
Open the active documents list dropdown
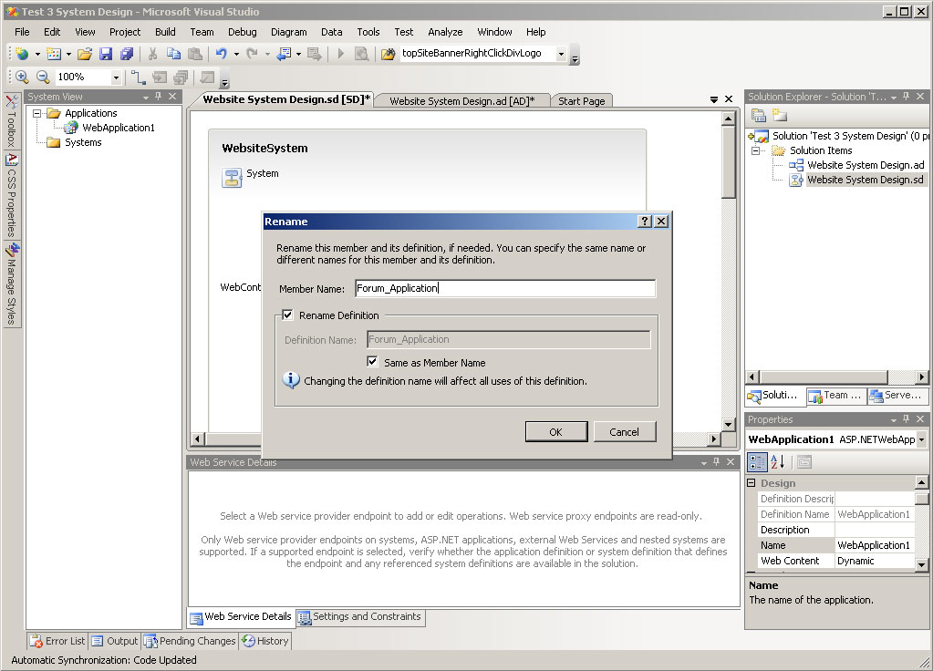pyautogui.click(x=714, y=100)
